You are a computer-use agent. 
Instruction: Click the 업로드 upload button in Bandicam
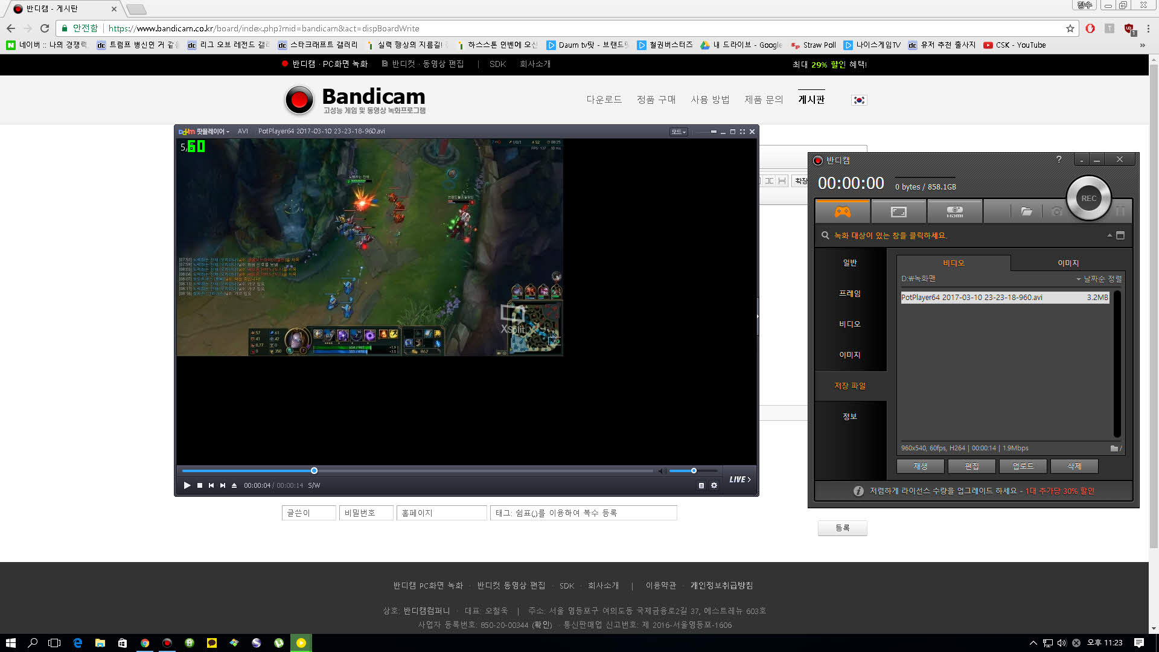[1023, 466]
